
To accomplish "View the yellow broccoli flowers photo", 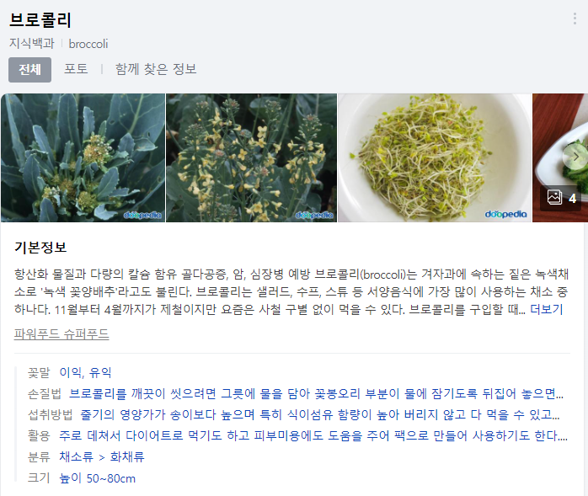I will point(251,157).
